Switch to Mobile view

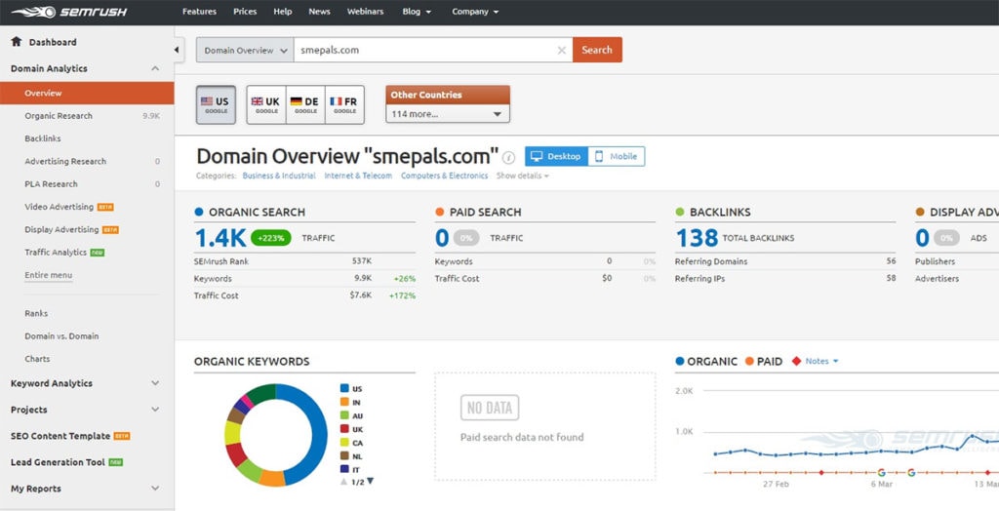click(617, 156)
